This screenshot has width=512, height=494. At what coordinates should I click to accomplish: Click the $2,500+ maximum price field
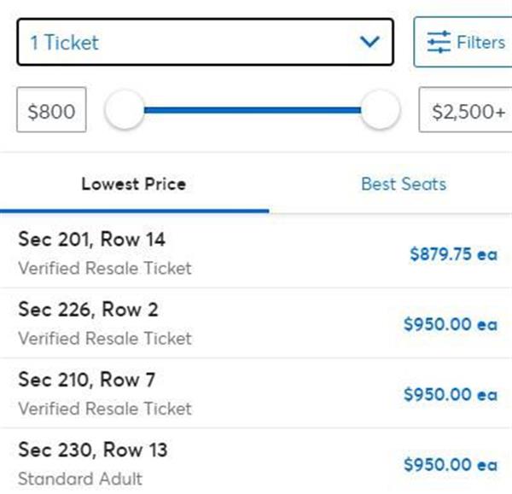(466, 110)
